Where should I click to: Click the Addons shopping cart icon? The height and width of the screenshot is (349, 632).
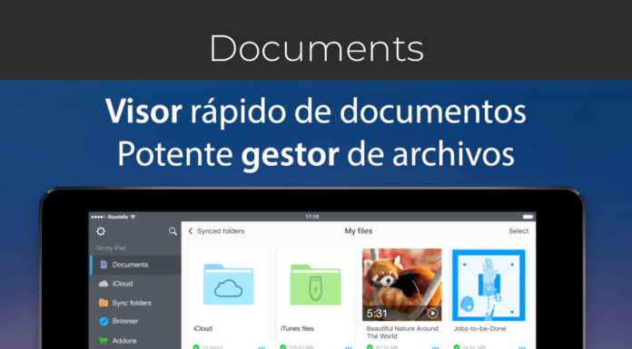coord(104,341)
